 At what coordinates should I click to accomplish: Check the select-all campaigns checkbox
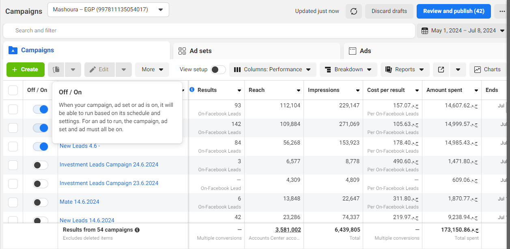tap(13, 90)
